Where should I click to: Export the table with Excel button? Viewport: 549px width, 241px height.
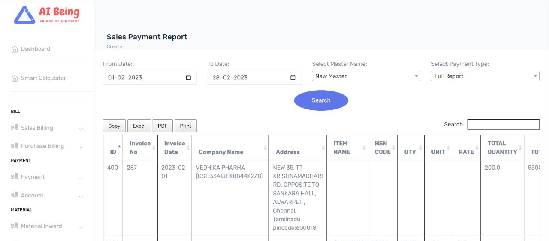139,126
